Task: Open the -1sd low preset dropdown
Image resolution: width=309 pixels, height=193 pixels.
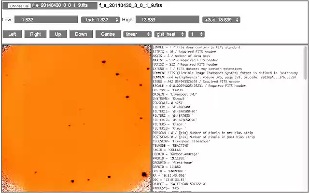Action: click(100, 20)
